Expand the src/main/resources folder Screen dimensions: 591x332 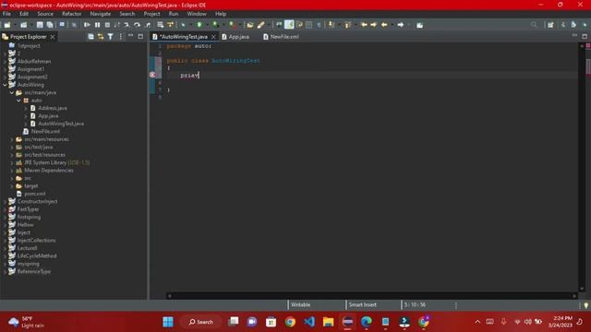[12, 139]
